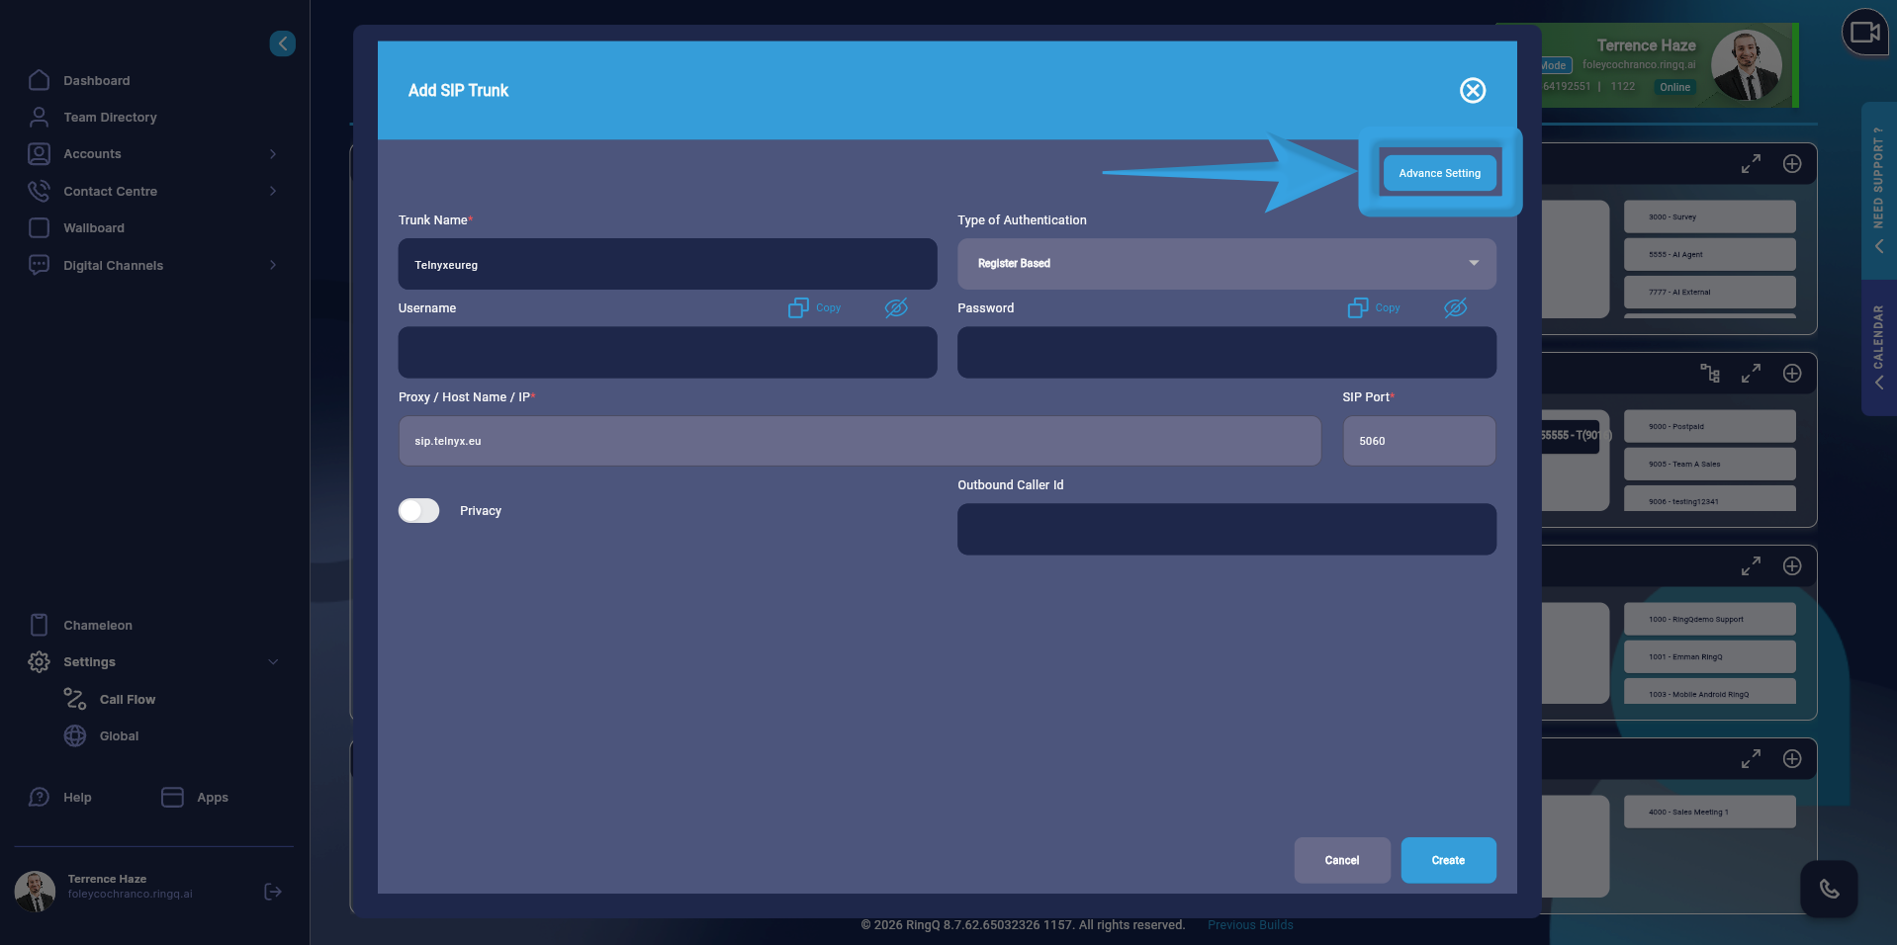This screenshot has height=945, width=1897.
Task: Click the logout icon next to Terrence Haze
Action: pos(272,892)
